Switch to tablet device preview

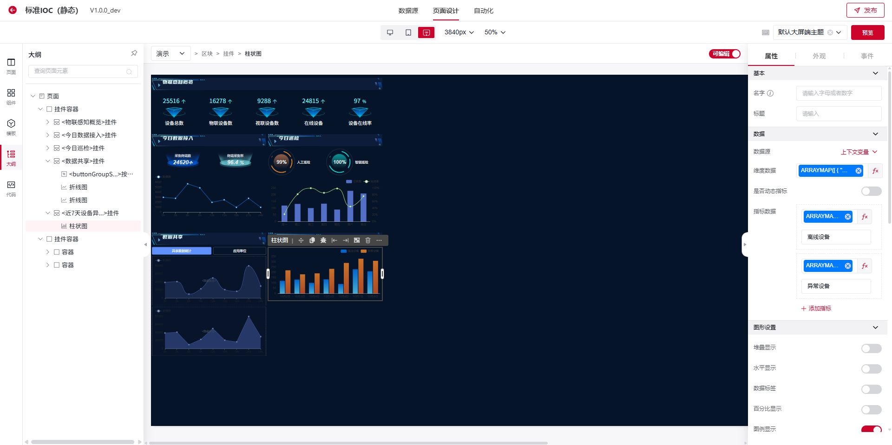[x=408, y=32]
